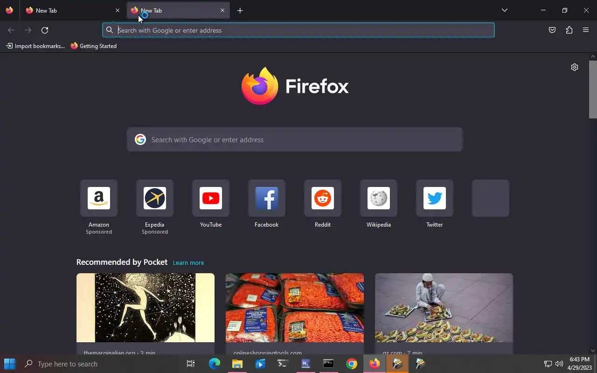
Task: Click the Google search box on page
Action: pos(295,139)
